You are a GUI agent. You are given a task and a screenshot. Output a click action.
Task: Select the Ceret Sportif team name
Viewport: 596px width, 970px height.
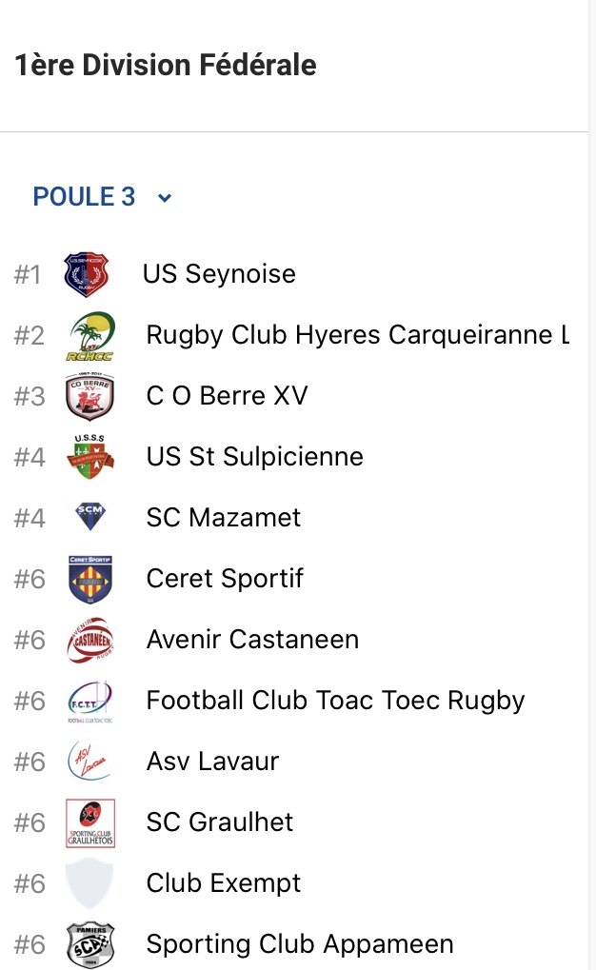[226, 579]
